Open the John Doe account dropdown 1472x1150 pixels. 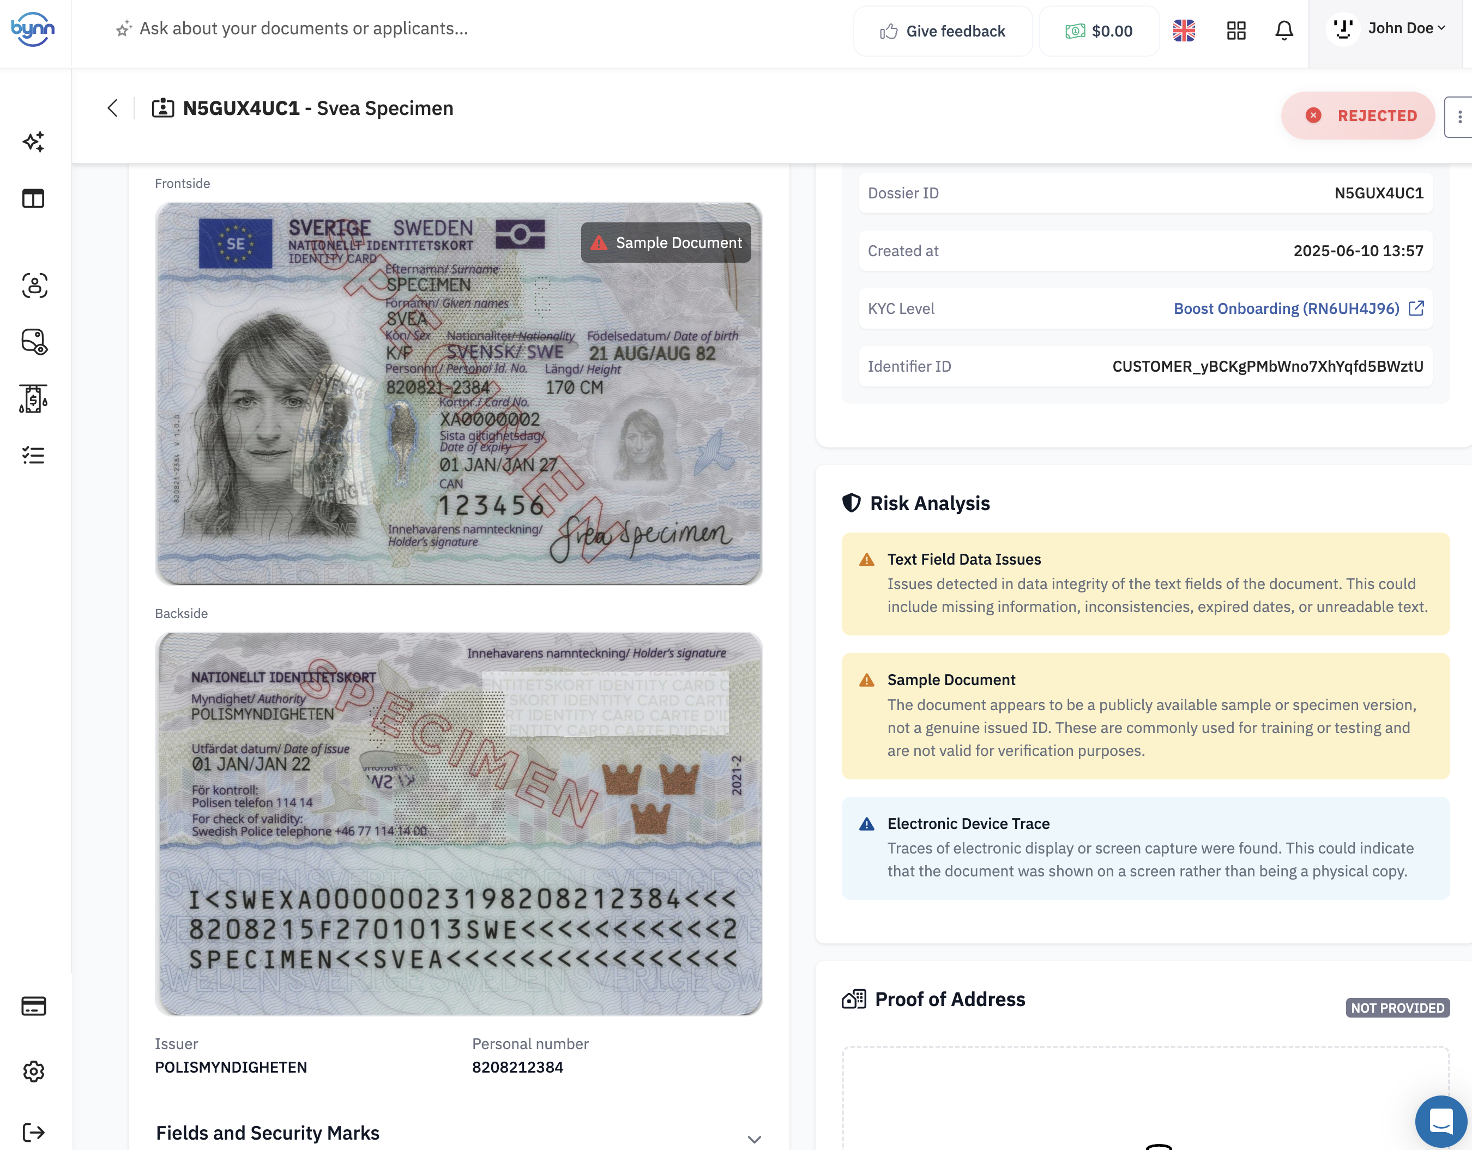pos(1386,29)
